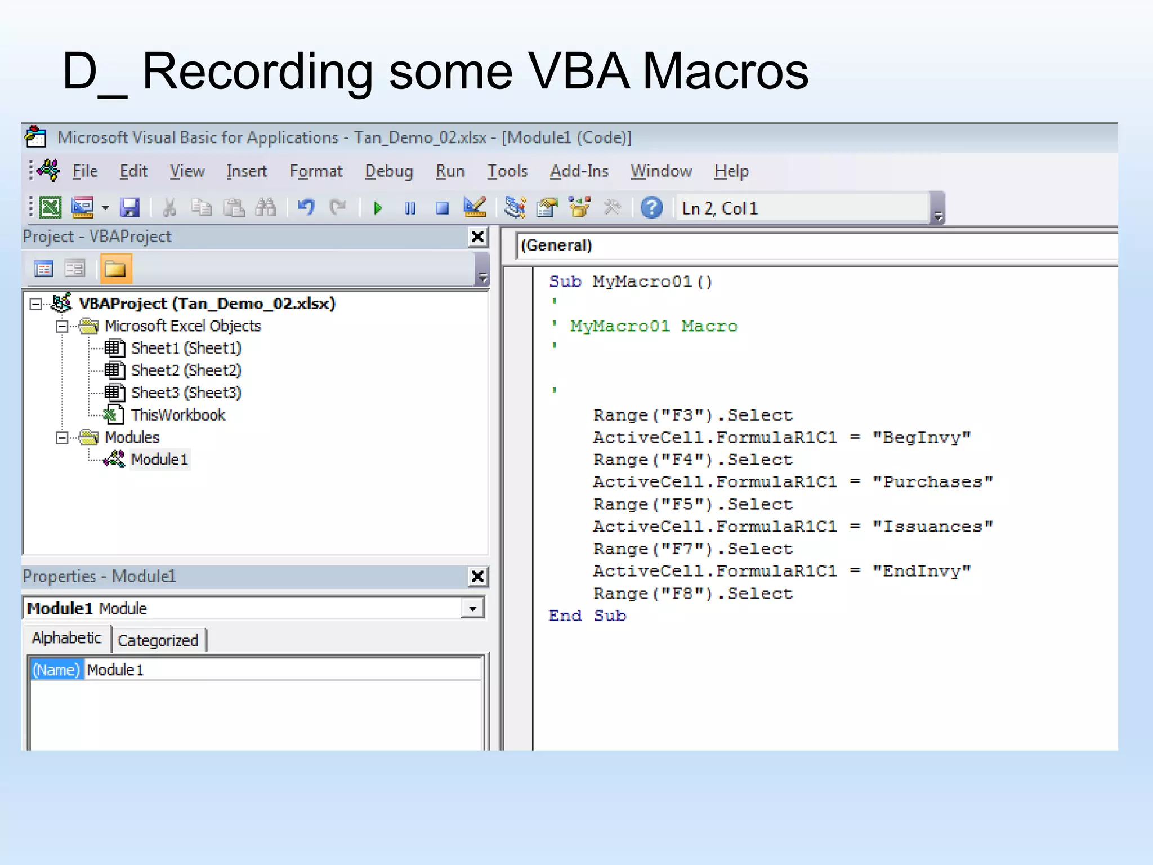Image resolution: width=1153 pixels, height=865 pixels.
Task: Click the Save floppy disk icon
Action: (129, 208)
